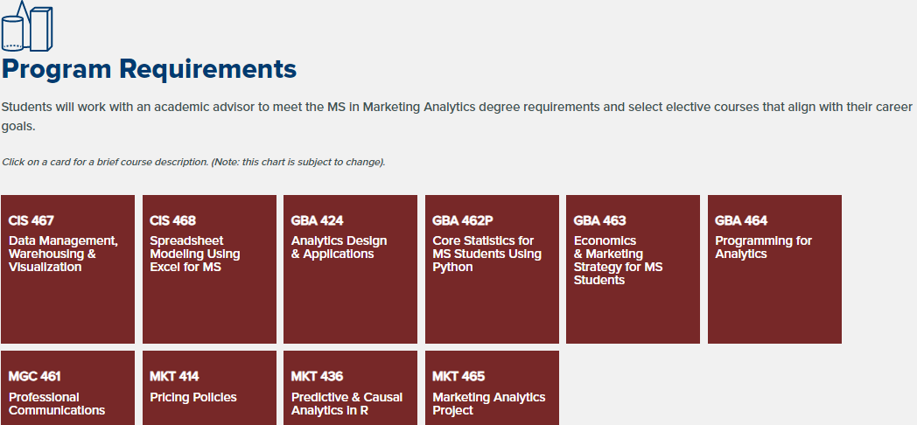Screen dimensions: 917x425
Task: Click the 'Core Statistics for MS Students Using Python' text
Action: [x=486, y=254]
